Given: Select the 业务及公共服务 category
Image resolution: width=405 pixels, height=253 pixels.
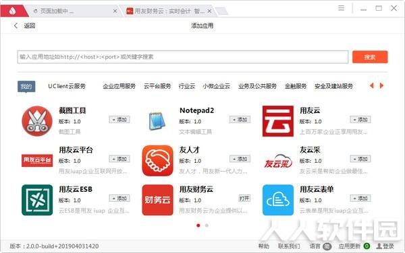Looking at the screenshot, I should tap(257, 86).
